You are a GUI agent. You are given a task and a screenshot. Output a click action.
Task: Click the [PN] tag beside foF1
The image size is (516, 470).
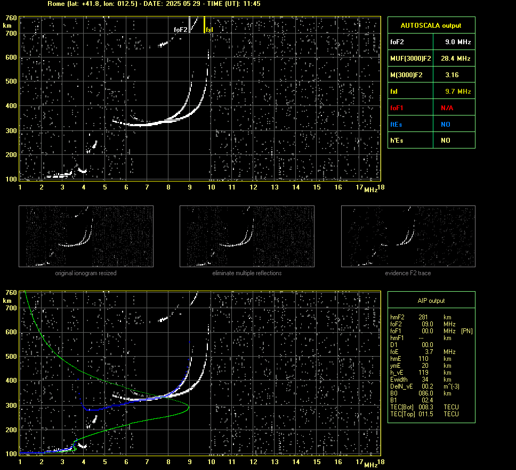point(467,331)
